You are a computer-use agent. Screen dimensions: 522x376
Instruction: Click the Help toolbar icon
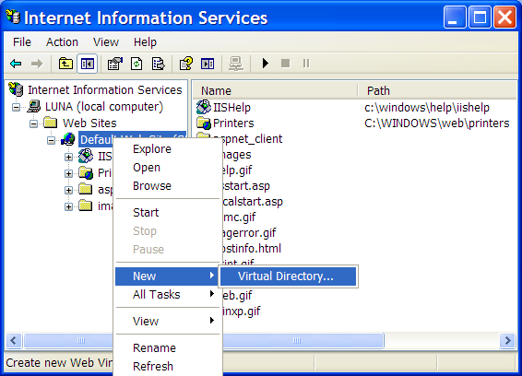tap(185, 64)
